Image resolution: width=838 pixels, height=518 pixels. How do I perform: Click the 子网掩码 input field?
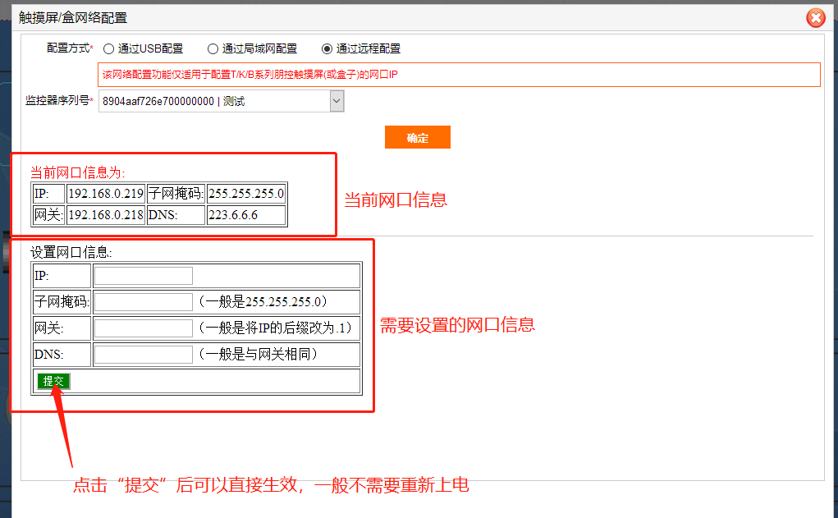(143, 302)
